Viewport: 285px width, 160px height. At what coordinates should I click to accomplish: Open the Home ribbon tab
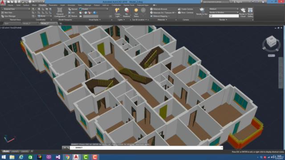11,5
